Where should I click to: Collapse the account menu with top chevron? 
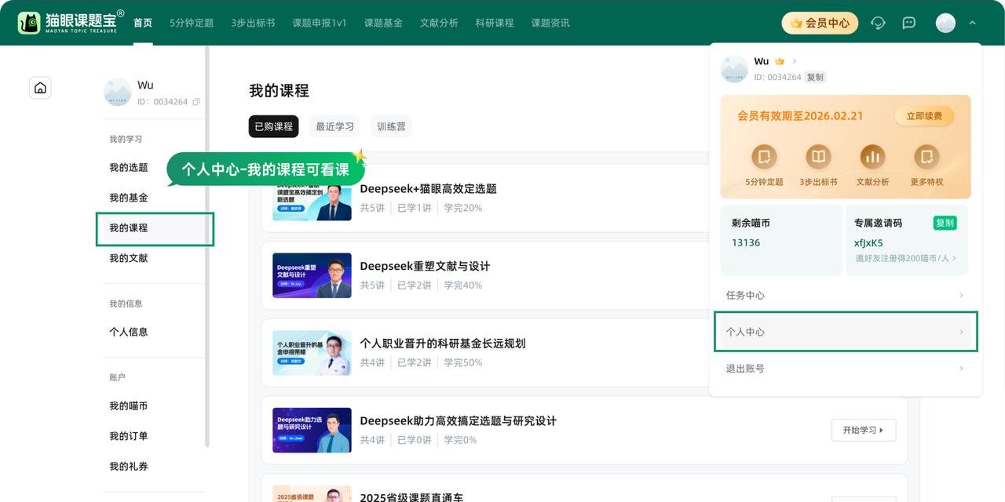(x=973, y=23)
